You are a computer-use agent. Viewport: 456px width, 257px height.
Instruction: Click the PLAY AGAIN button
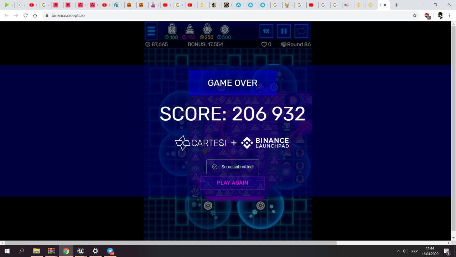tap(233, 183)
